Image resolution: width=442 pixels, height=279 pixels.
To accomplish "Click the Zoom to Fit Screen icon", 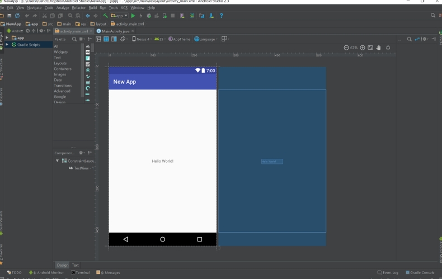I will click(x=370, y=48).
